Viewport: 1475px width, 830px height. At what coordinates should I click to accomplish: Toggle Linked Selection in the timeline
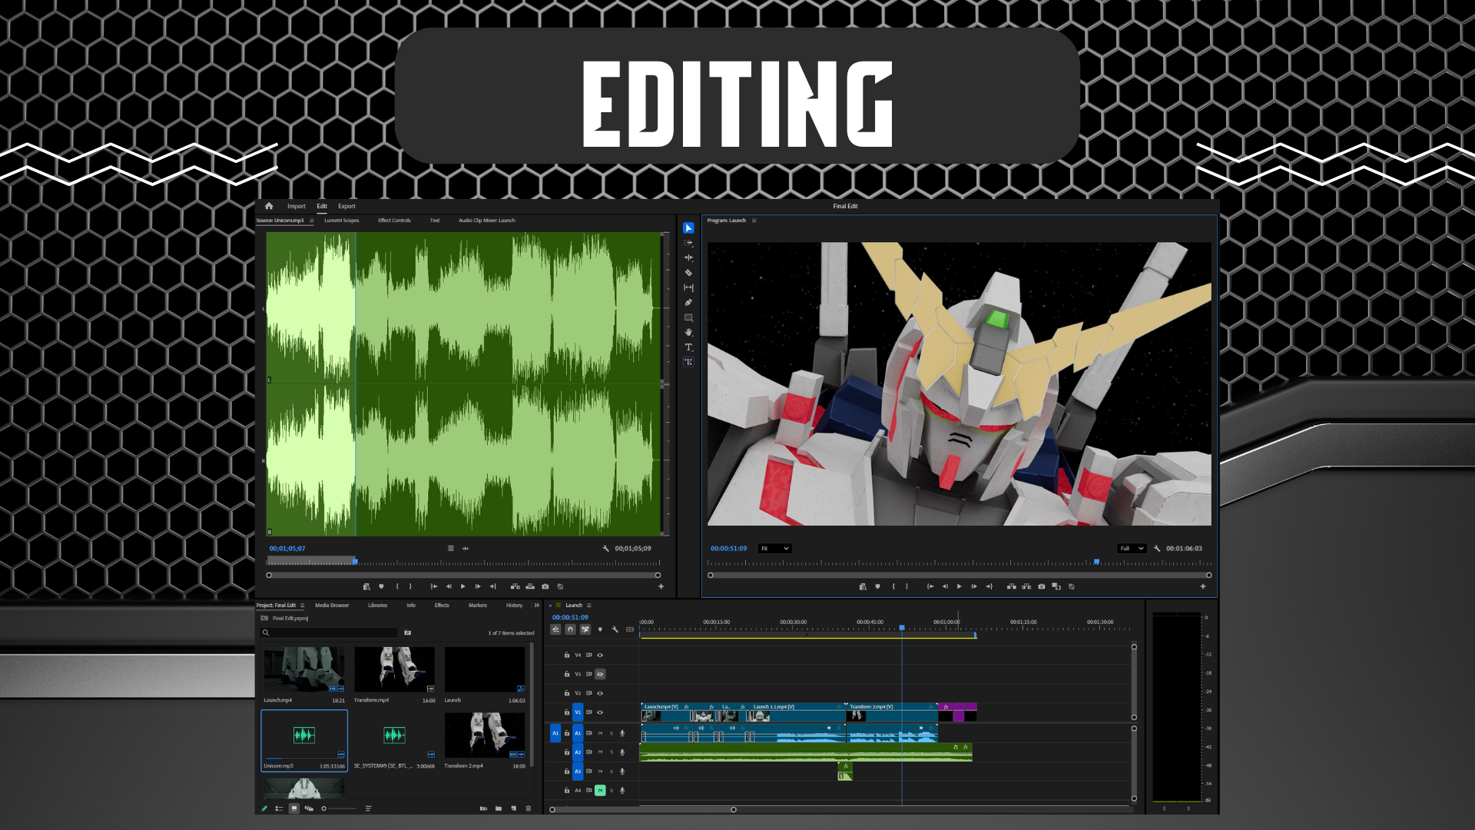coord(585,629)
